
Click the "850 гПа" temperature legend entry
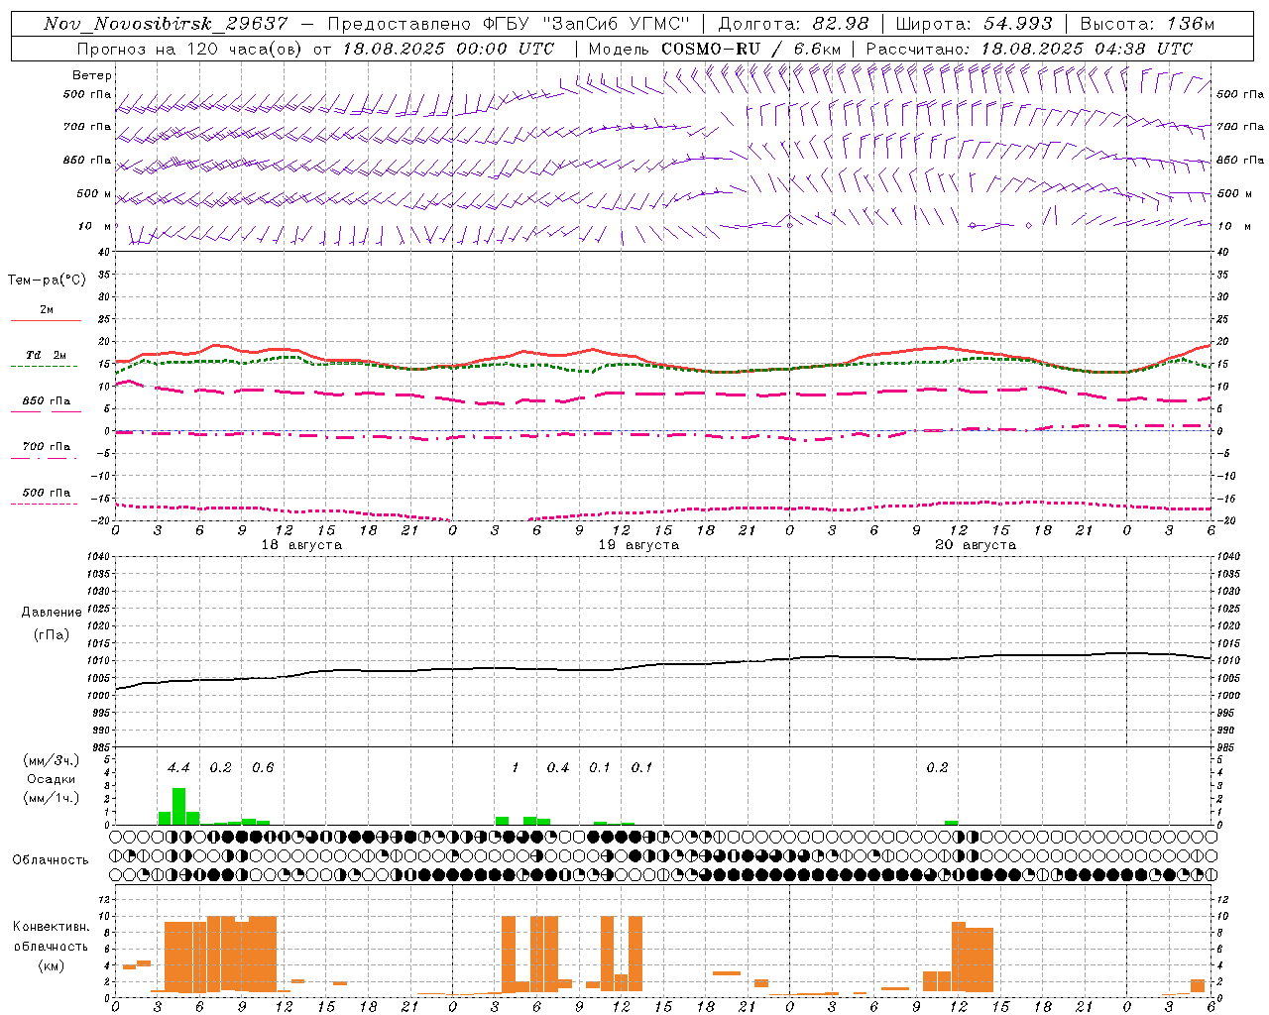pyautogui.click(x=47, y=401)
